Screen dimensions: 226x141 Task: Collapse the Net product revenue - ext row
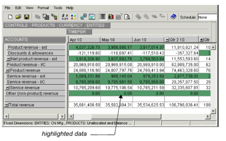pyautogui.click(x=9, y=59)
